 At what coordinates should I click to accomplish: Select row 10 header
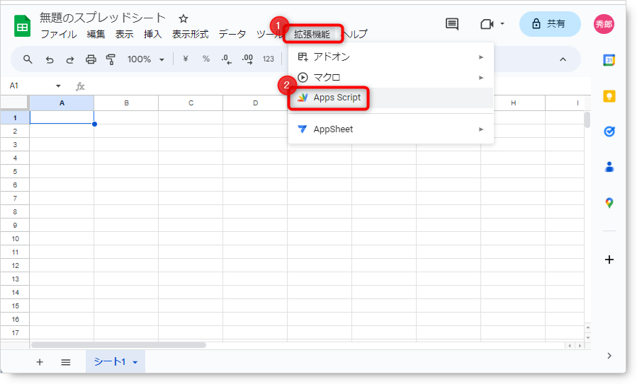(x=15, y=239)
